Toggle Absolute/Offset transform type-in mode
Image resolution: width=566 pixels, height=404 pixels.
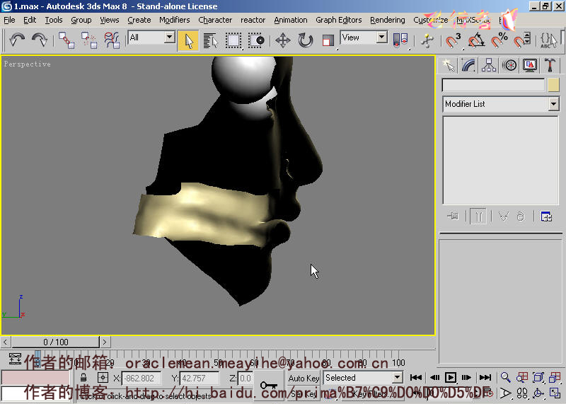pyautogui.click(x=103, y=378)
